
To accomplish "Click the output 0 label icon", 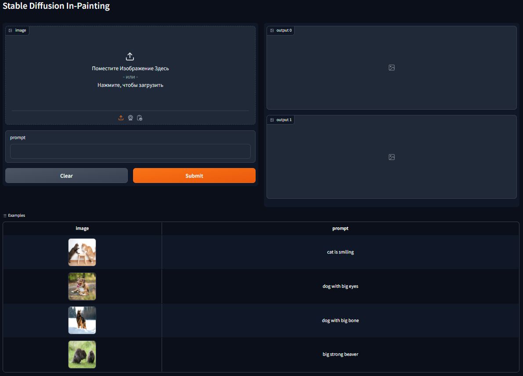I will (272, 30).
